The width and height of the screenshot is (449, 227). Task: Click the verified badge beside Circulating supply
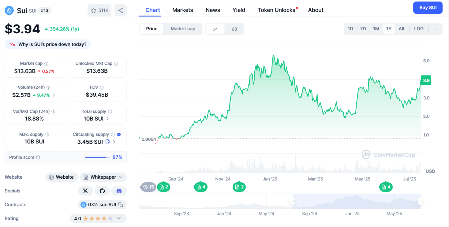[x=119, y=135]
